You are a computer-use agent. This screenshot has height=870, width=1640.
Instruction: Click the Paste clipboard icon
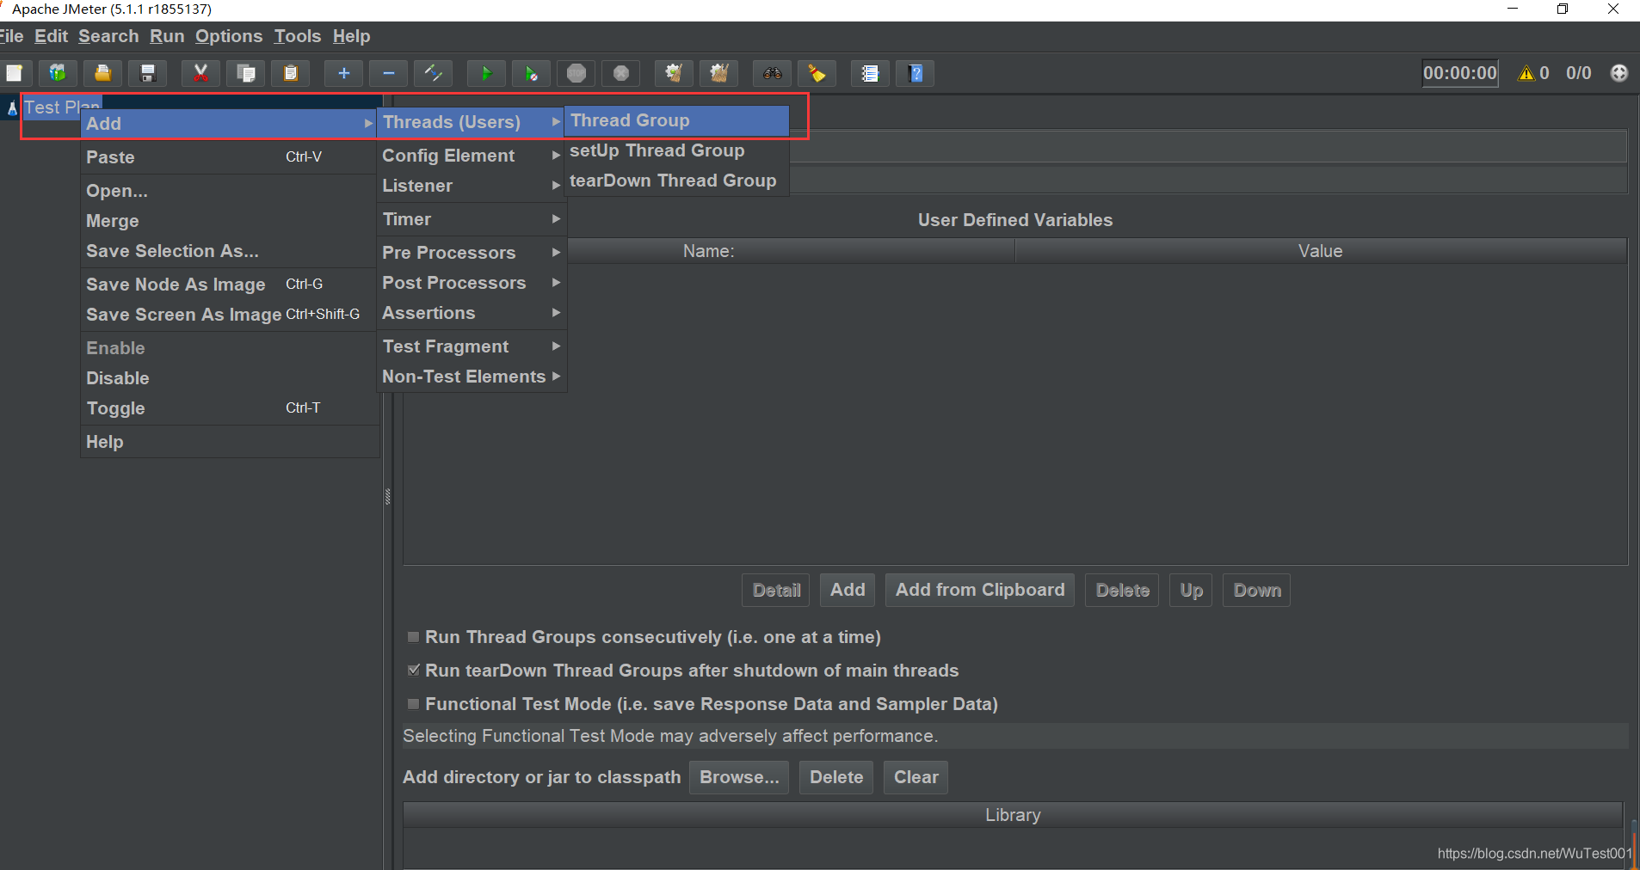pos(290,73)
